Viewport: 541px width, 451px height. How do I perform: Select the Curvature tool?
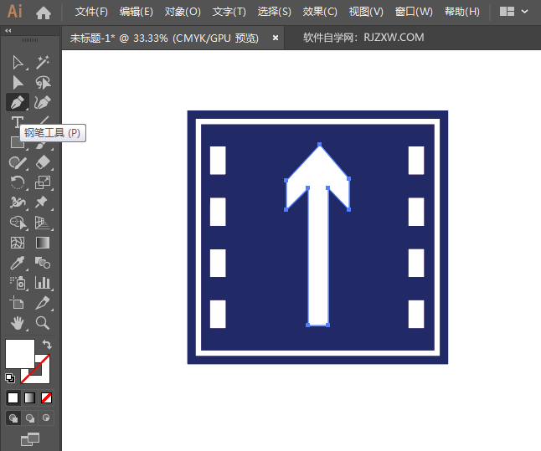coord(43,102)
